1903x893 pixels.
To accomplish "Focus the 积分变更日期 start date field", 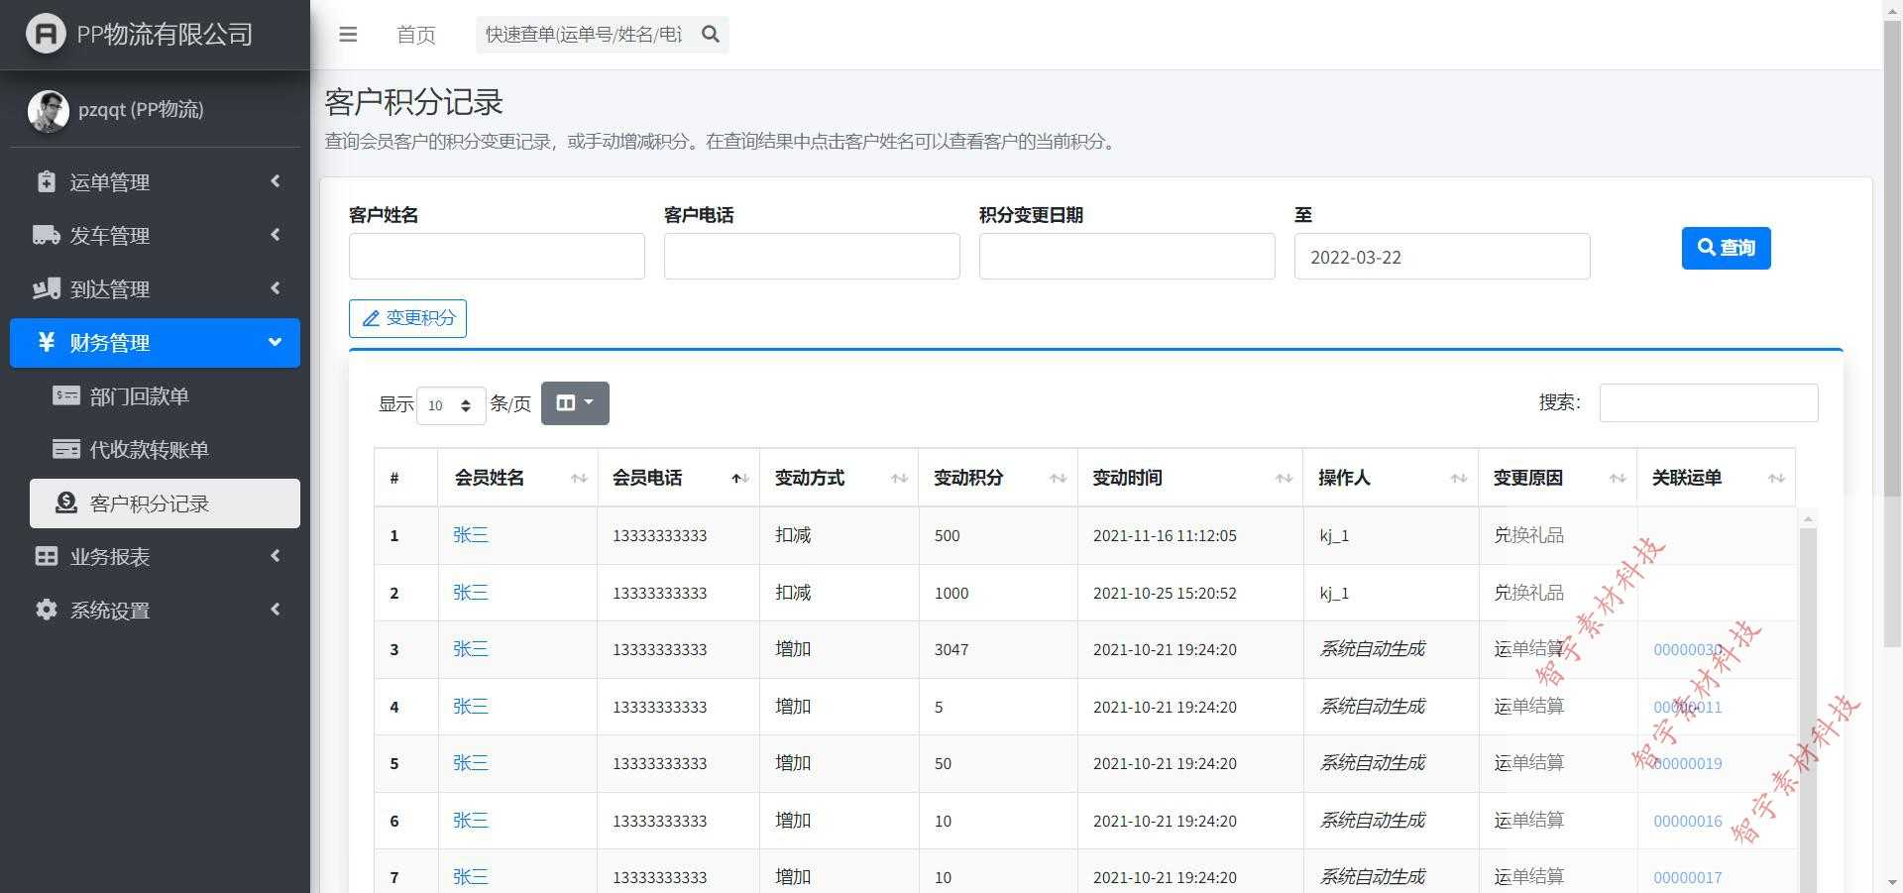I will pyautogui.click(x=1127, y=256).
